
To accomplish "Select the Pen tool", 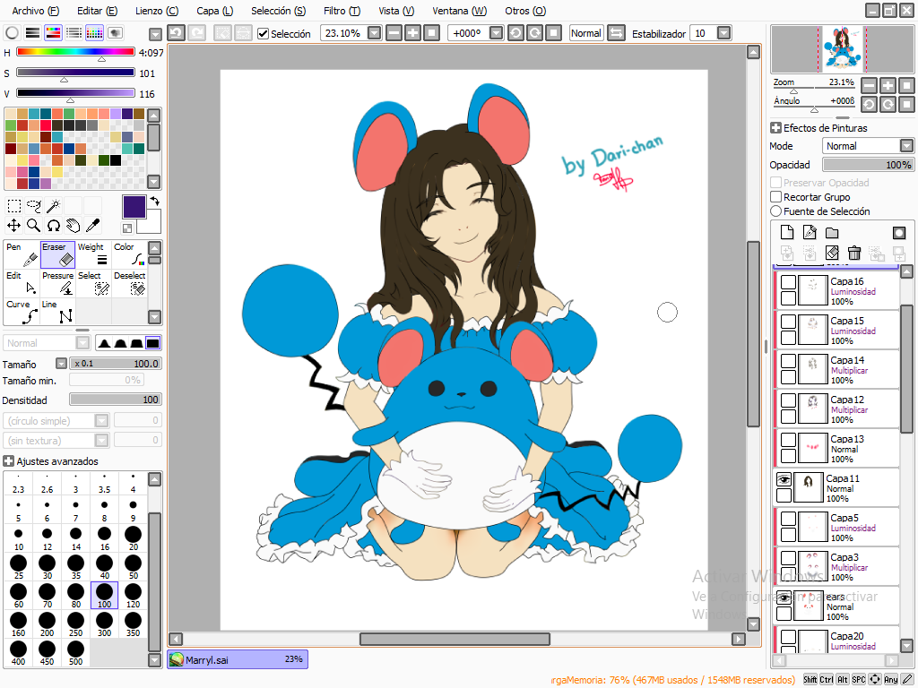I will pos(22,254).
